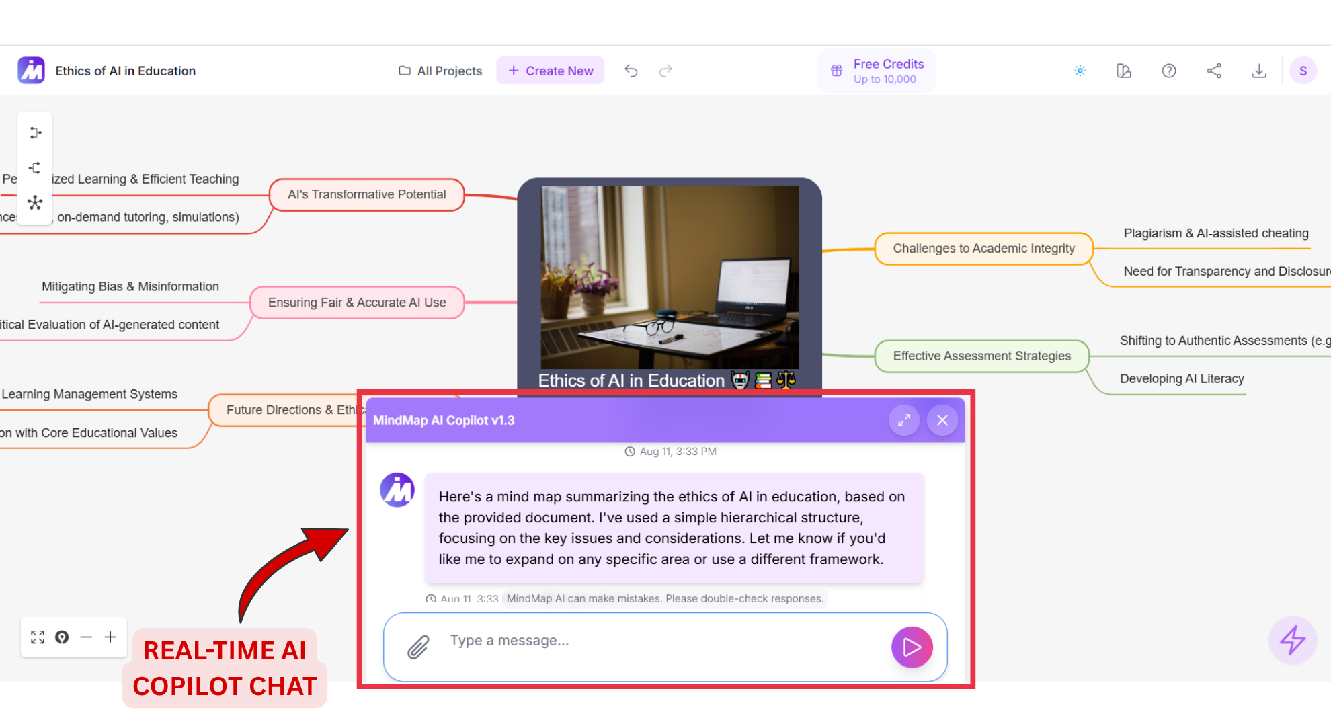
Task: Zoom out with the minus button
Action: tap(86, 637)
